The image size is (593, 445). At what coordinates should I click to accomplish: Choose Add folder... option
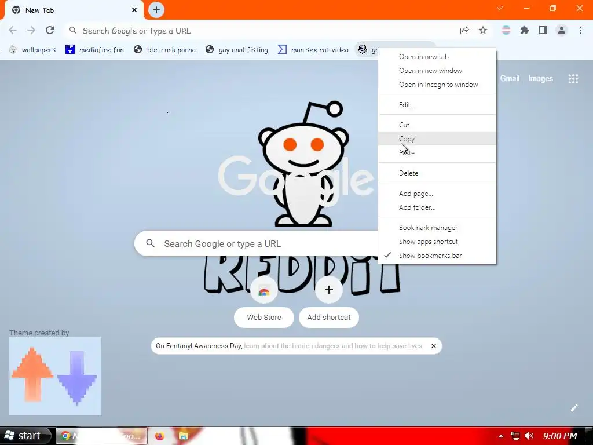point(437,207)
